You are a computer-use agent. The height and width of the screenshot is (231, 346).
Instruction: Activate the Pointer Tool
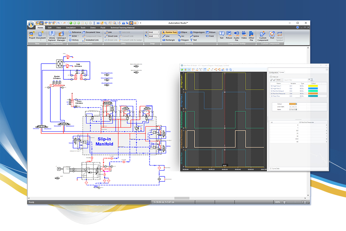click(x=170, y=32)
